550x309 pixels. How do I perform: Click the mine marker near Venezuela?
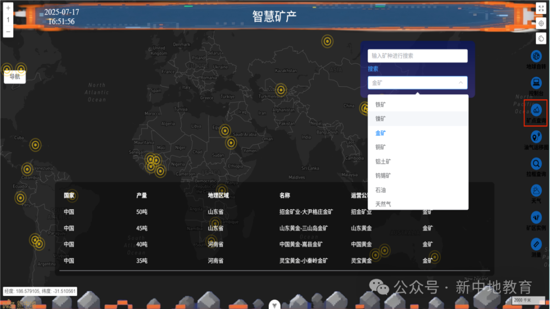[x=27, y=169]
